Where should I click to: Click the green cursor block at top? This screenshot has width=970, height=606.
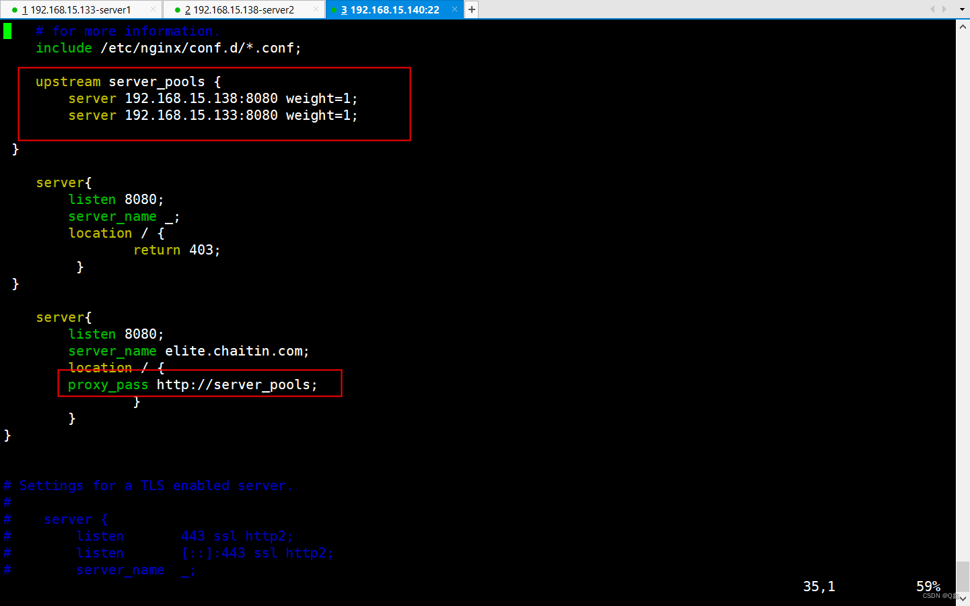point(7,31)
